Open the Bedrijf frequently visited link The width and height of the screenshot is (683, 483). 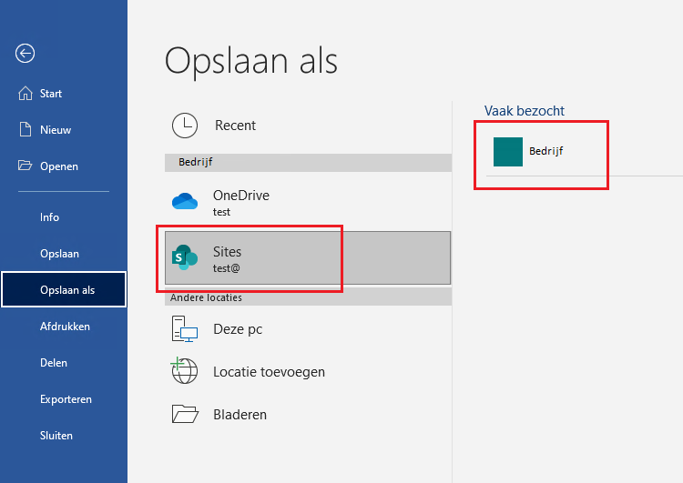[x=546, y=151]
